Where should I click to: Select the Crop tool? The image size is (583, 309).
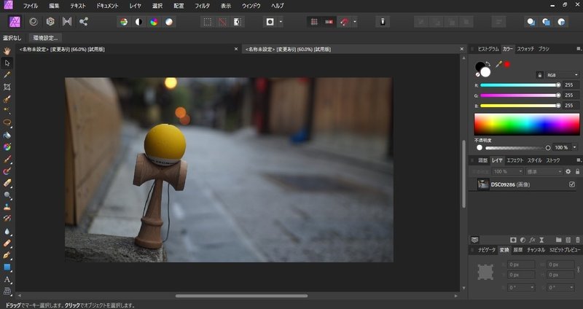[x=7, y=86]
